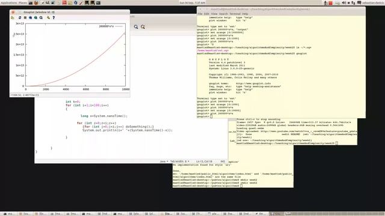The image size is (385, 216).
Task: Click the previous zoom icon in Gnuplot
Action: (31, 17)
